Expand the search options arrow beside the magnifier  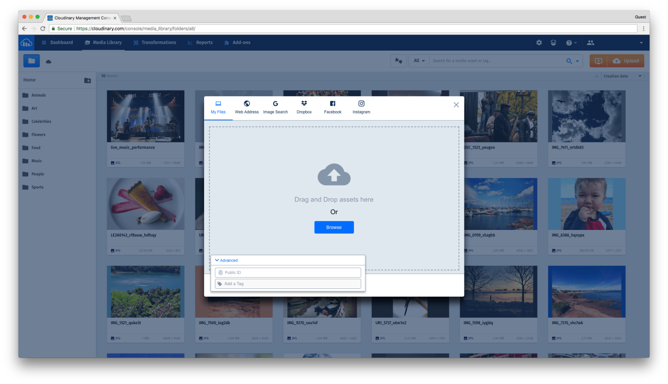577,61
